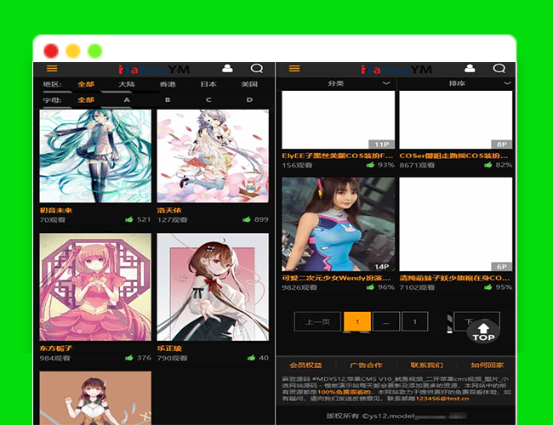This screenshot has width=553, height=425.
Task: Click the 8671观看 view count
Action: [x=417, y=165]
